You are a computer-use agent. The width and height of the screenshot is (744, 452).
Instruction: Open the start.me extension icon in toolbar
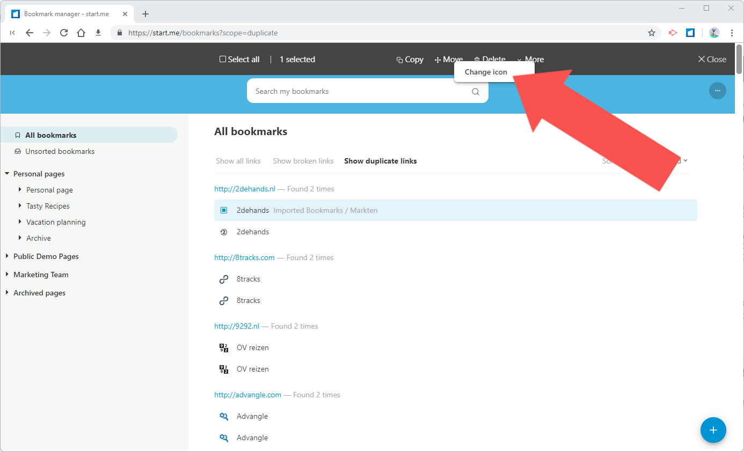(690, 33)
